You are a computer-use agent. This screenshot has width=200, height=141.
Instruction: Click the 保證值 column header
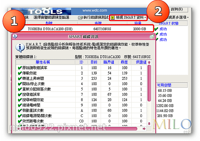(x=139, y=62)
